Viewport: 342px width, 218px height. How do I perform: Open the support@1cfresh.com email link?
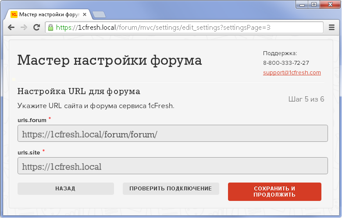tap(292, 73)
